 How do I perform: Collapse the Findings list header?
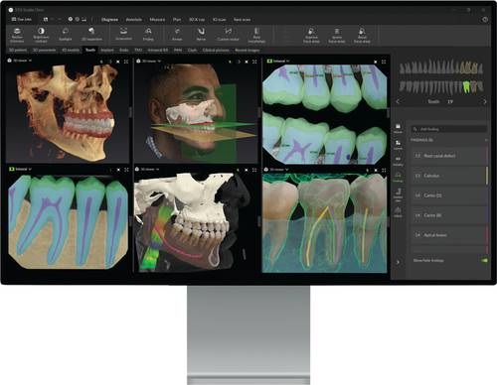coord(486,140)
